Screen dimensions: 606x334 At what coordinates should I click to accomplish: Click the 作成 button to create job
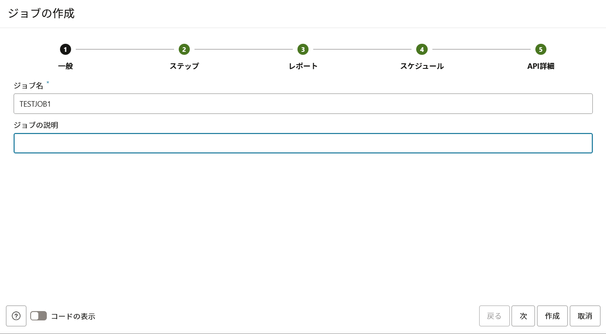(x=552, y=316)
